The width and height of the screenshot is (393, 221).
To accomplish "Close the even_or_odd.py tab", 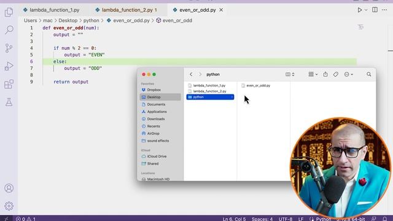I will pos(221,10).
